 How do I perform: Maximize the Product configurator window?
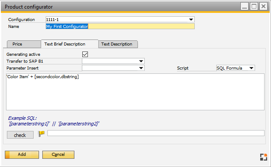click(254, 6)
